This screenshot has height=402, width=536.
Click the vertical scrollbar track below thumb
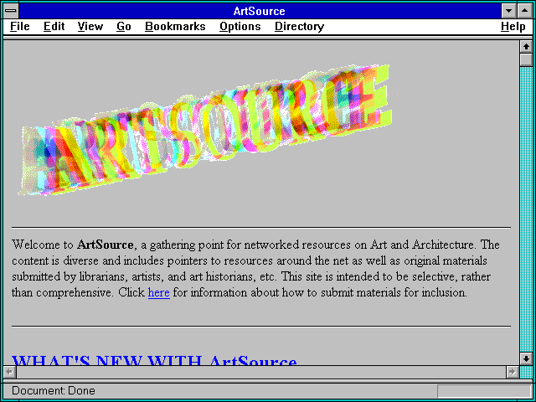pyautogui.click(x=526, y=209)
